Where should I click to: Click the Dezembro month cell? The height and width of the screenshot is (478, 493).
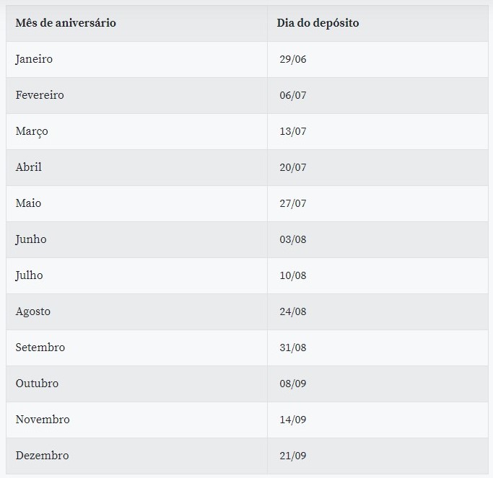[x=42, y=456]
